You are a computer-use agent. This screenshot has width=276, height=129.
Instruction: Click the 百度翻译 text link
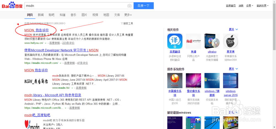click(175, 52)
